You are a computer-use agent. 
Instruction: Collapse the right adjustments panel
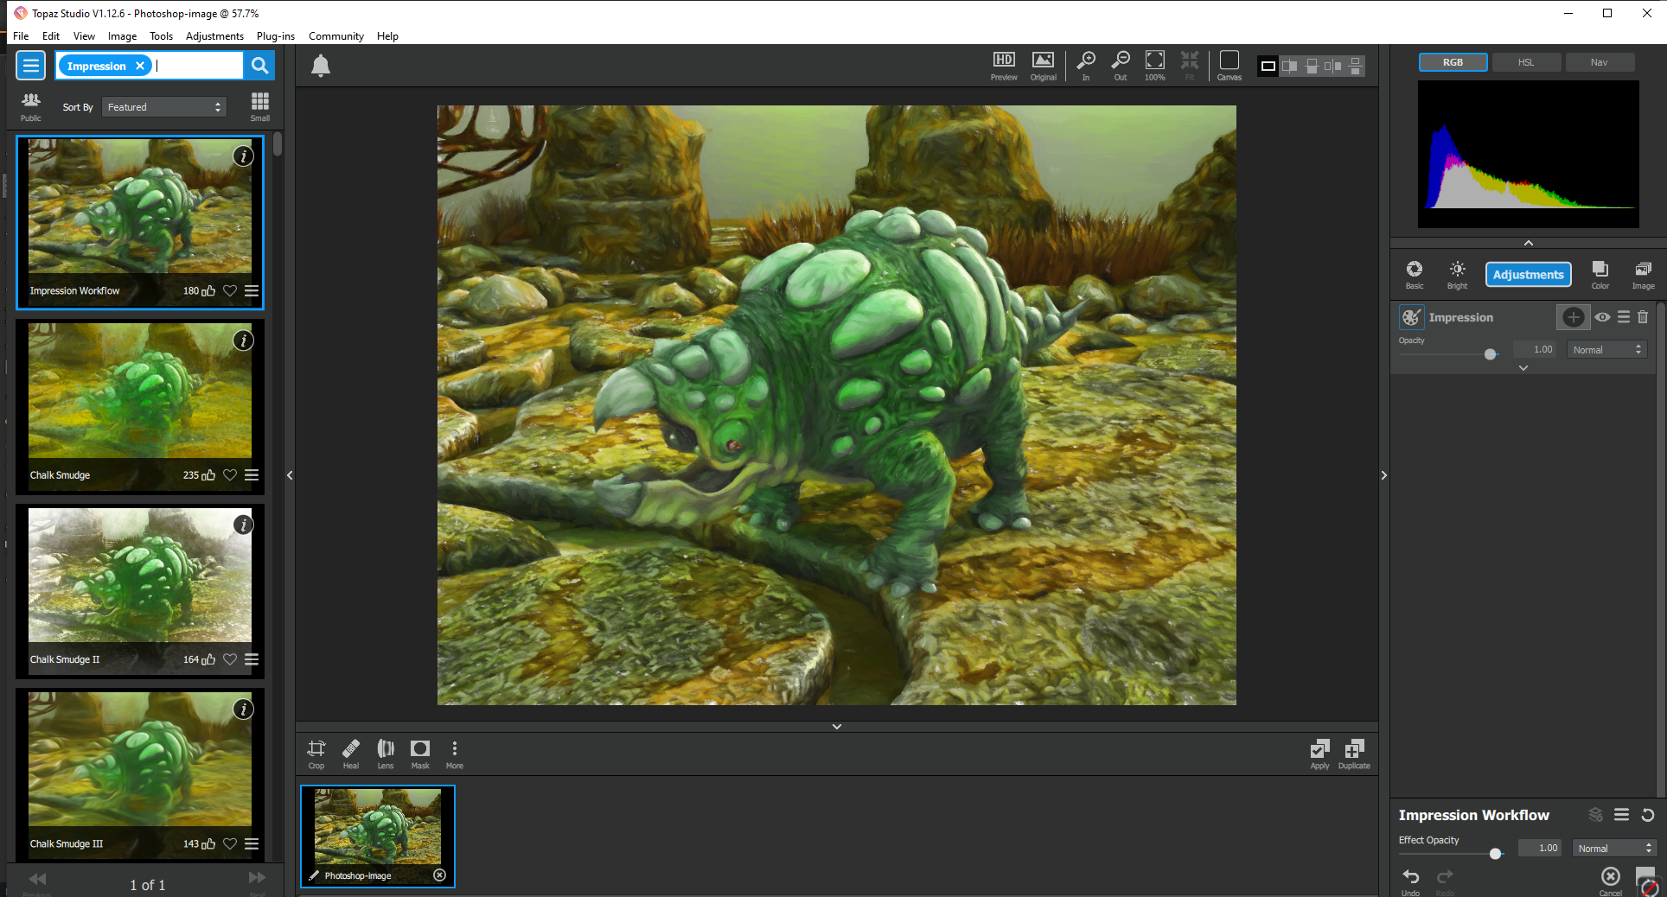tap(1384, 475)
